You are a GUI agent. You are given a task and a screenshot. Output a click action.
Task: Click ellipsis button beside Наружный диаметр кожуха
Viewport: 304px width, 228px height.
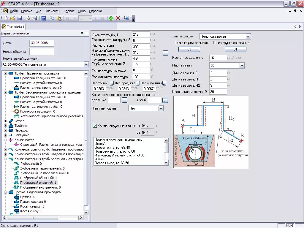pos(165,53)
